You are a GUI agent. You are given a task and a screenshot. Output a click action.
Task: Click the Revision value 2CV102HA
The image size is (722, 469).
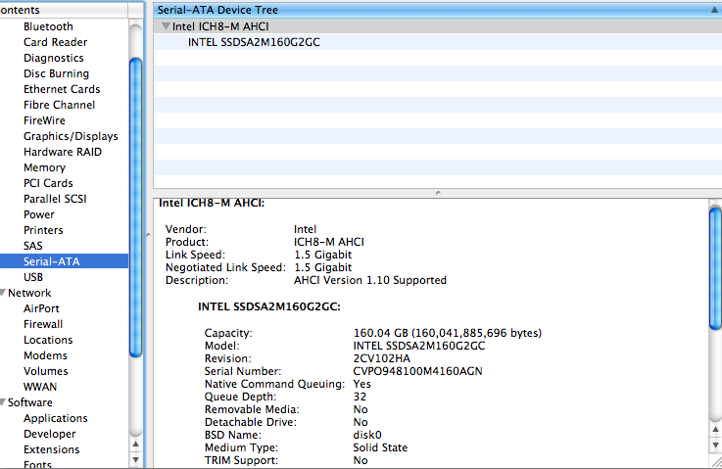[382, 358]
